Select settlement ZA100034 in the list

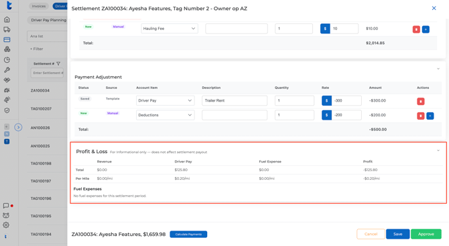coord(40,90)
